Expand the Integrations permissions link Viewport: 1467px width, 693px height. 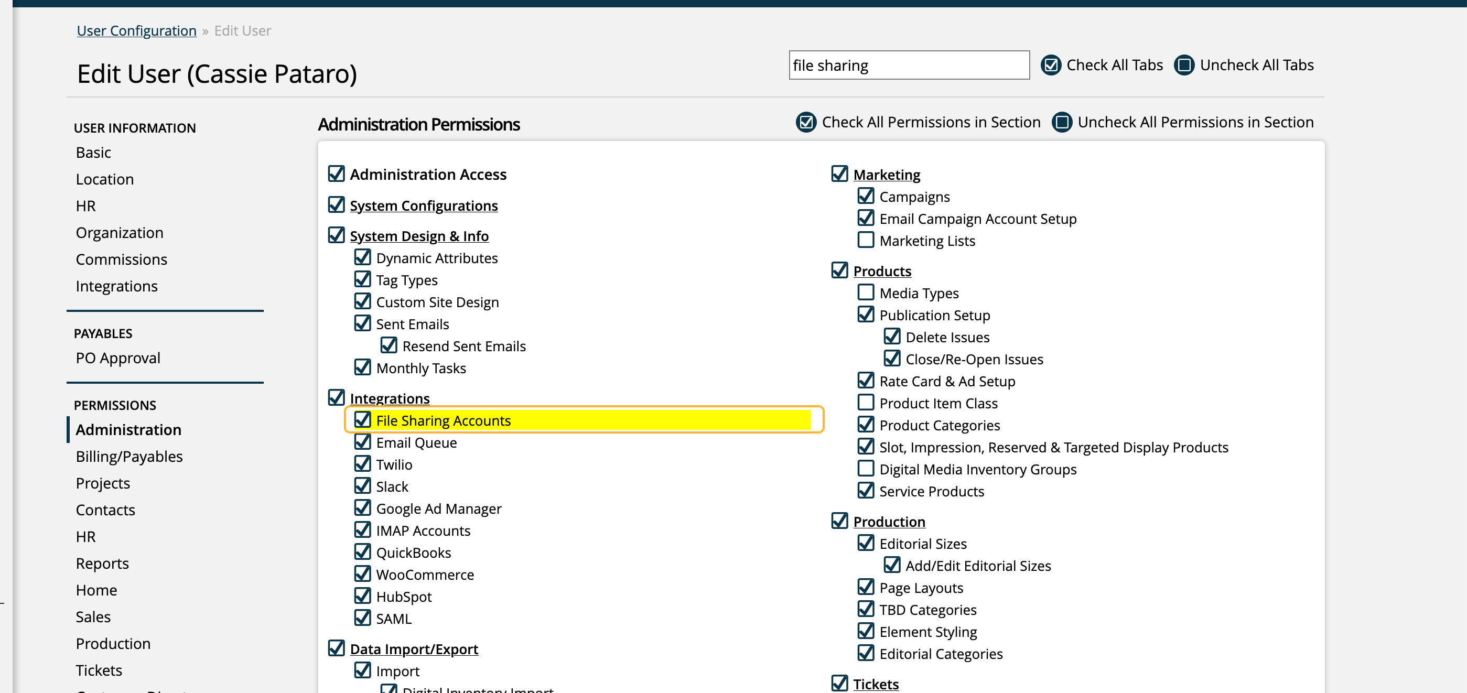tap(390, 398)
